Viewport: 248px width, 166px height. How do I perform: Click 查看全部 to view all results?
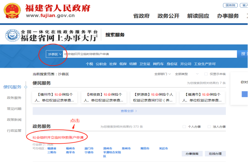(128, 111)
